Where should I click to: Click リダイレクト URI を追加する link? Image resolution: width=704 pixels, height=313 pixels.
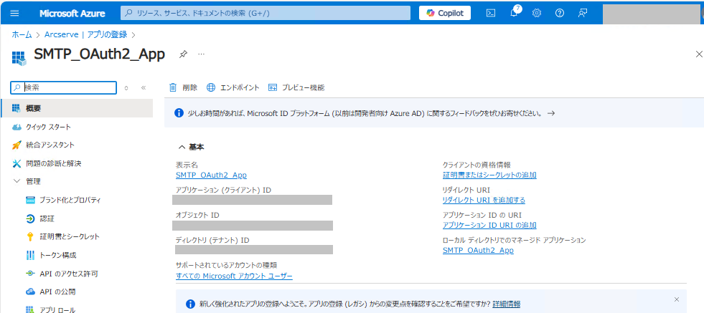[484, 200]
